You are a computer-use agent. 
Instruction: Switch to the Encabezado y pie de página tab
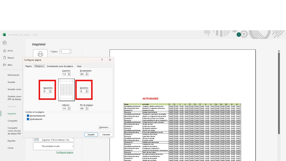(60, 66)
